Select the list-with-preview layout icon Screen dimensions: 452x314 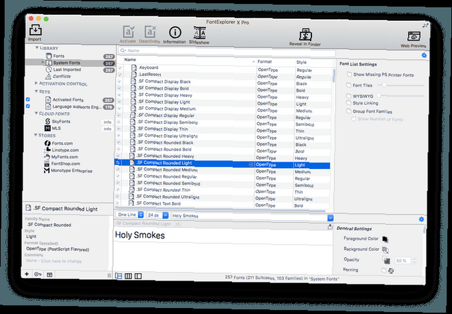118,276
